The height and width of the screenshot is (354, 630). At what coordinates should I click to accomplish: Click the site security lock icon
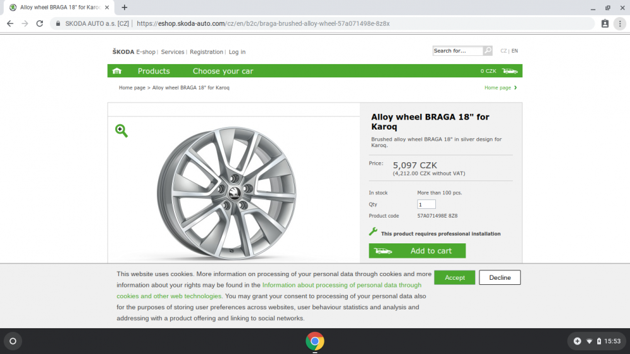(58, 24)
